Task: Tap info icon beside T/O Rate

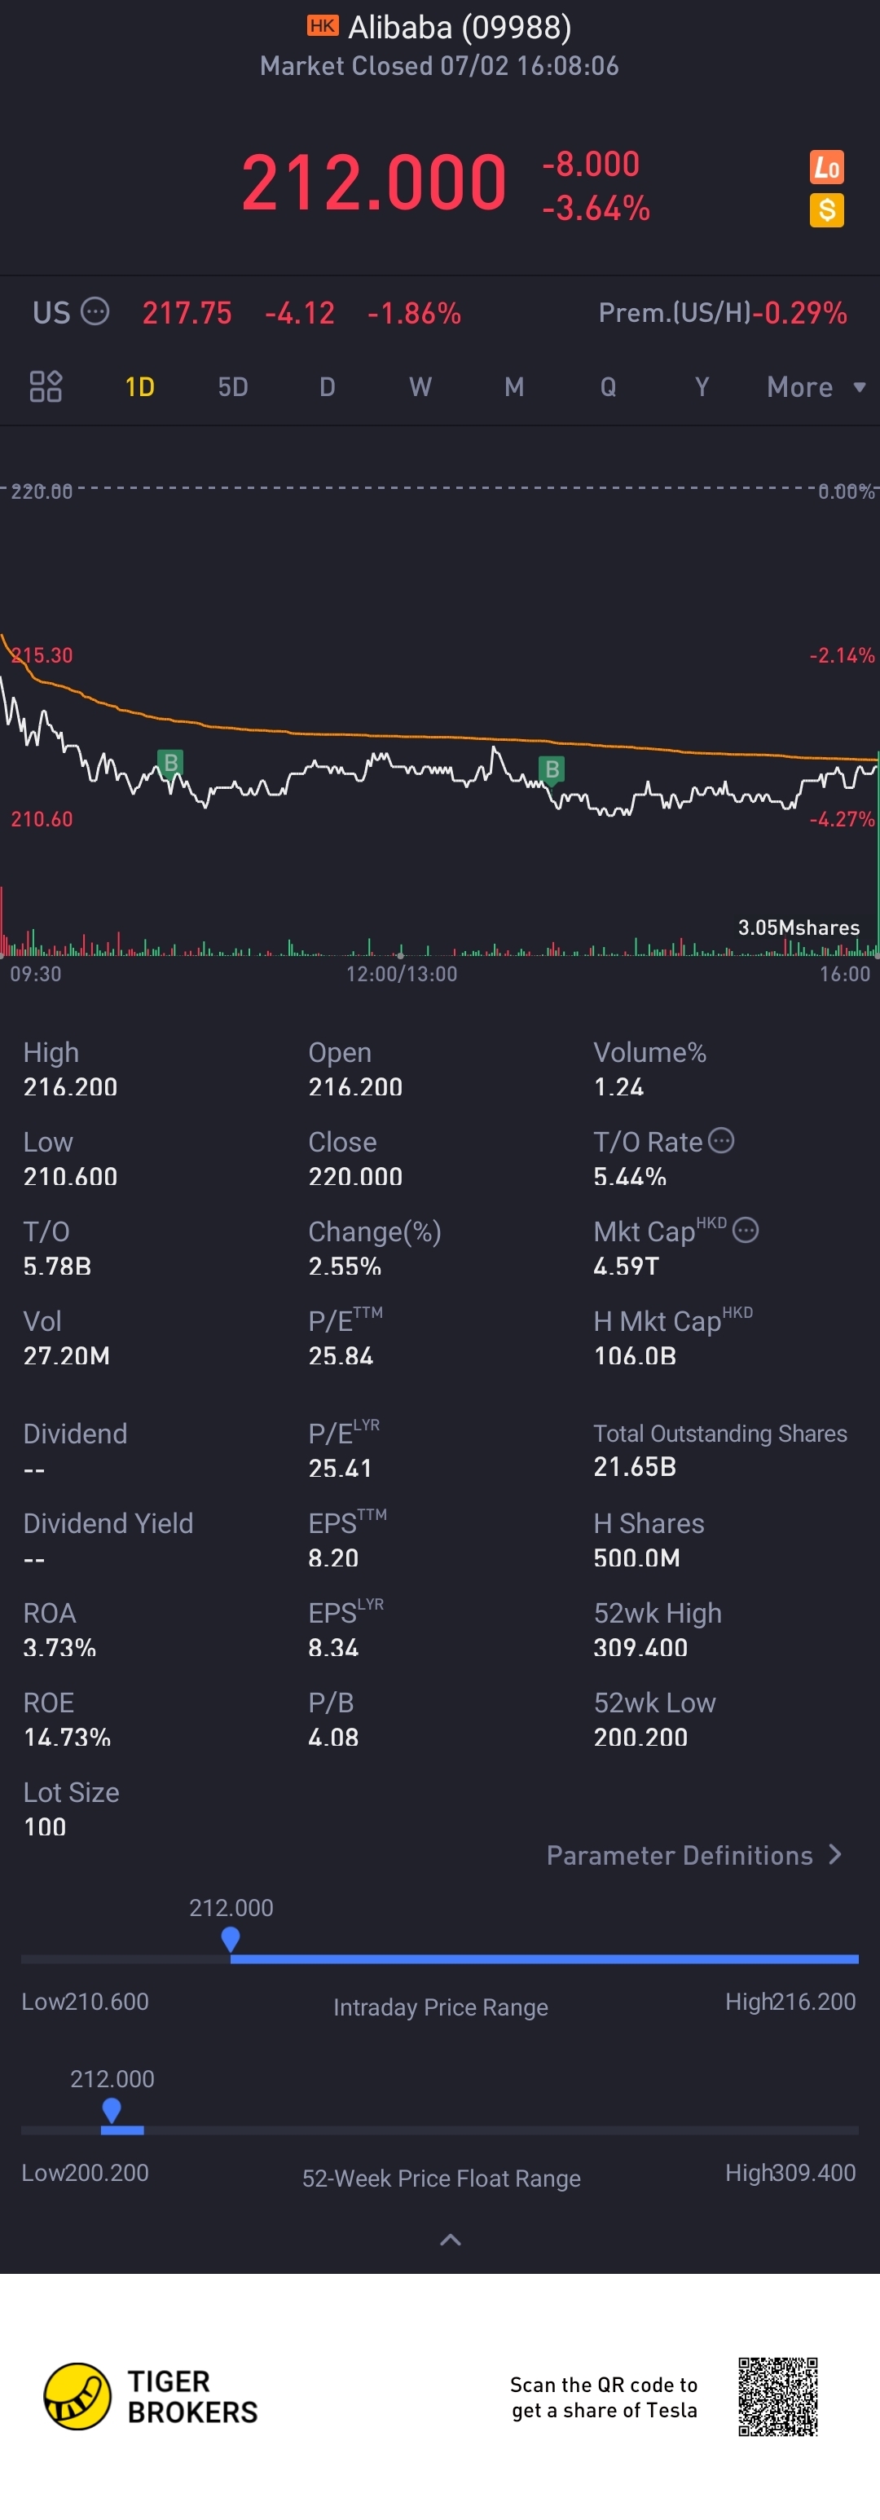Action: coord(720,1141)
